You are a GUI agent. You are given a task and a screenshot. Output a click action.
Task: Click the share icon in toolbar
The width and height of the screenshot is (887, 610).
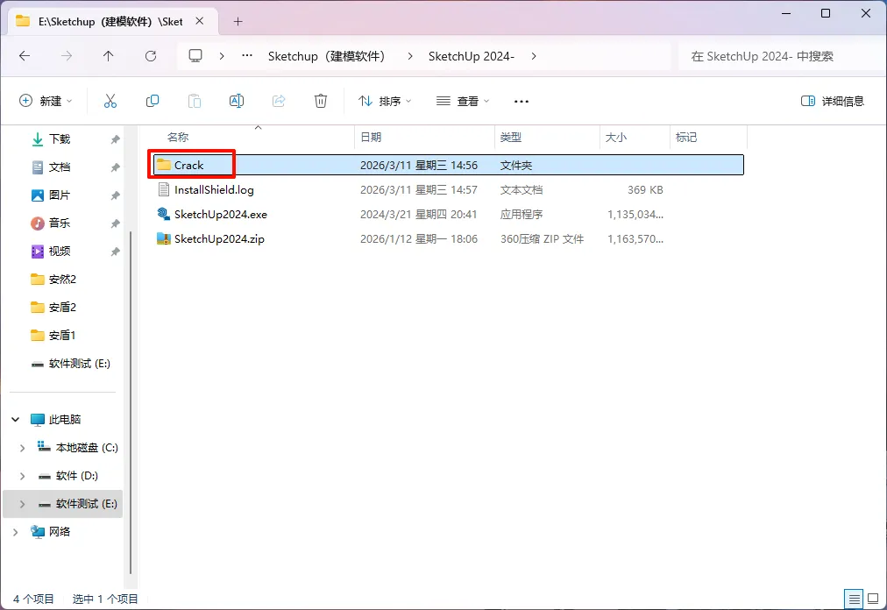(279, 101)
